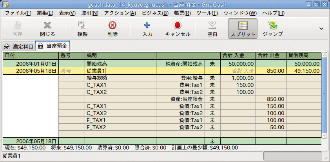Click the Delete (削除) toolbar icon

[x=112, y=25]
